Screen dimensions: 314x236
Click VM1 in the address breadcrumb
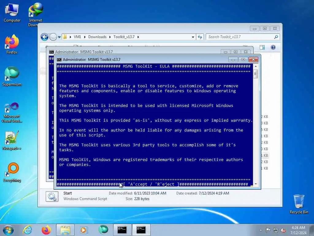pos(77,37)
